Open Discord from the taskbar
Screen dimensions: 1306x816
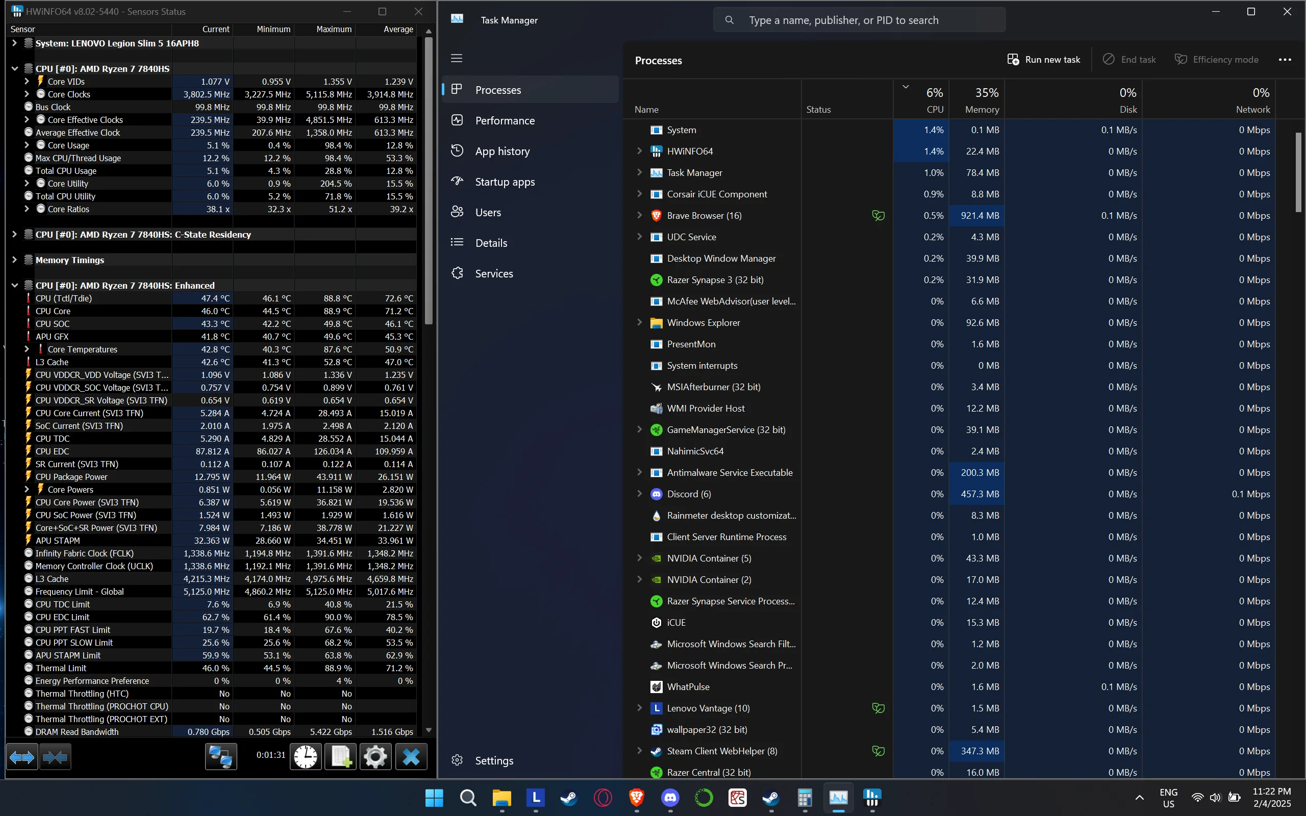[x=670, y=798]
